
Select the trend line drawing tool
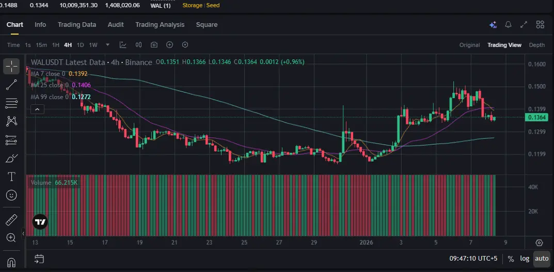tap(11, 85)
